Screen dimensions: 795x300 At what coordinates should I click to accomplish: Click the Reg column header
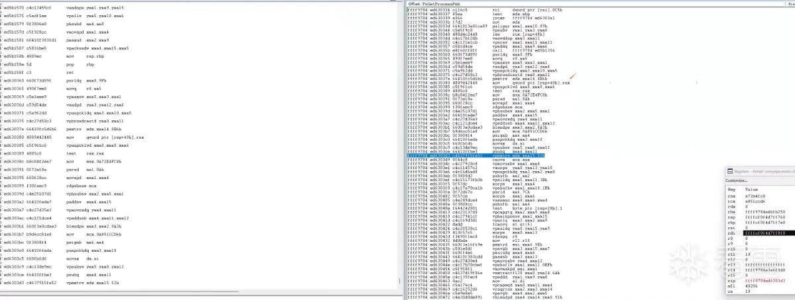(731, 189)
